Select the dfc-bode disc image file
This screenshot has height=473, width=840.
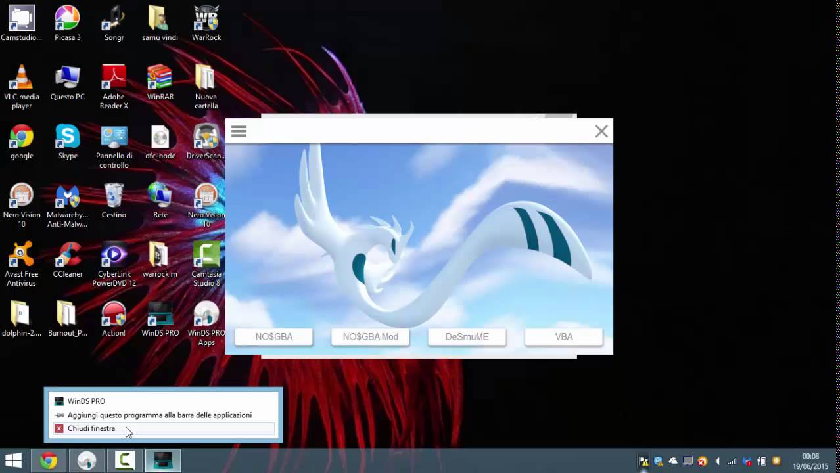pyautogui.click(x=160, y=142)
